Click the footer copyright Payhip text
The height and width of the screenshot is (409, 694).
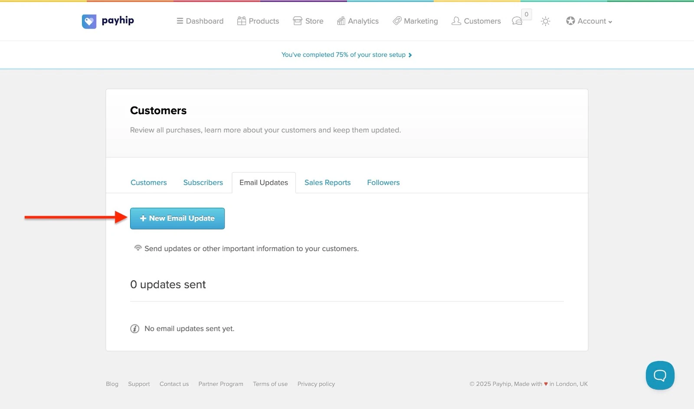click(529, 384)
